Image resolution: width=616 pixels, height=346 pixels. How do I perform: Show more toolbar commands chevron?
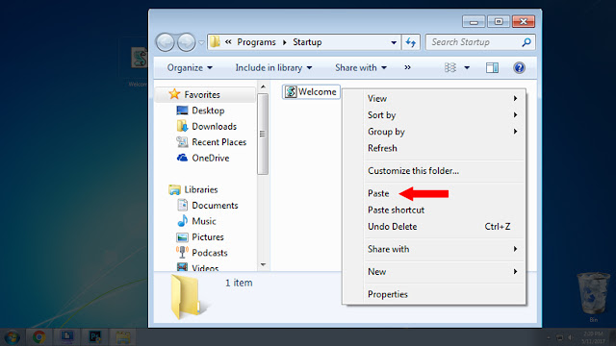[x=407, y=67]
